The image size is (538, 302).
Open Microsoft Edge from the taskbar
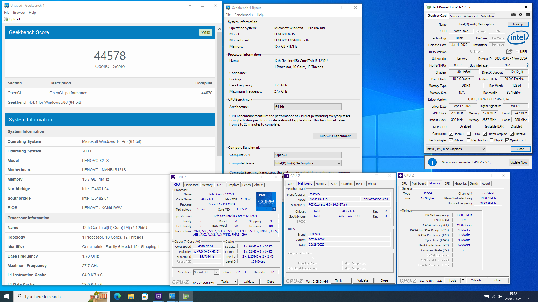coord(117,296)
